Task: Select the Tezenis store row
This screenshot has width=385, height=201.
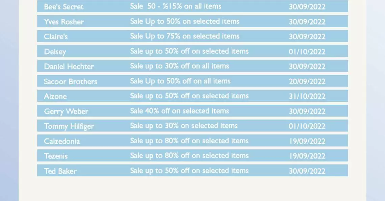Action: tap(192, 155)
